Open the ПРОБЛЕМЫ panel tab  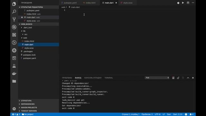[67, 78]
